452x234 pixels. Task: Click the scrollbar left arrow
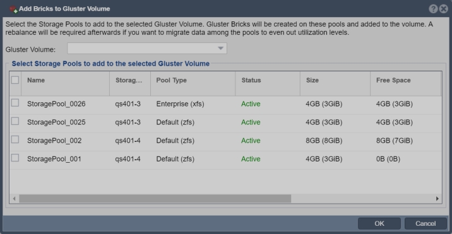[x=14, y=199]
